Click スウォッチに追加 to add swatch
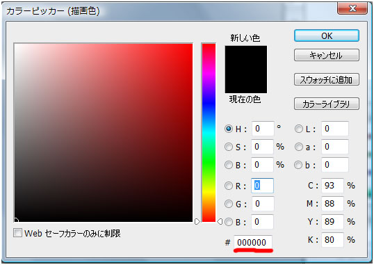The width and height of the screenshot is (374, 265). [327, 79]
